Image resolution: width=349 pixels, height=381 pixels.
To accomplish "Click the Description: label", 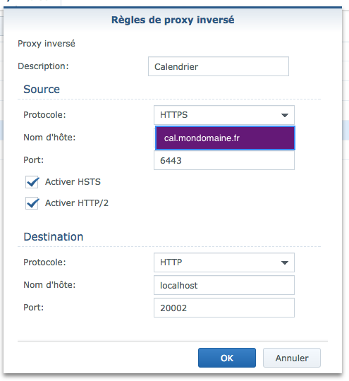I will (43, 66).
